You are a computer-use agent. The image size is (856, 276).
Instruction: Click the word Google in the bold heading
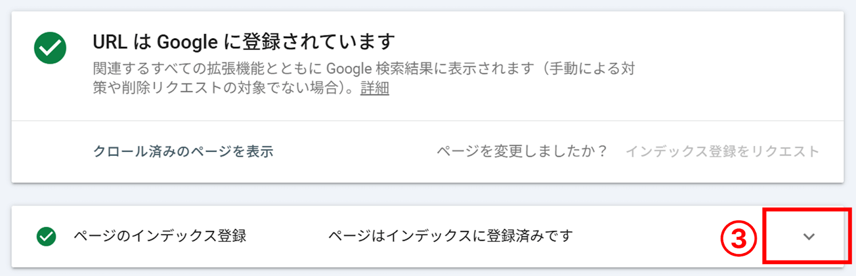[x=187, y=42]
